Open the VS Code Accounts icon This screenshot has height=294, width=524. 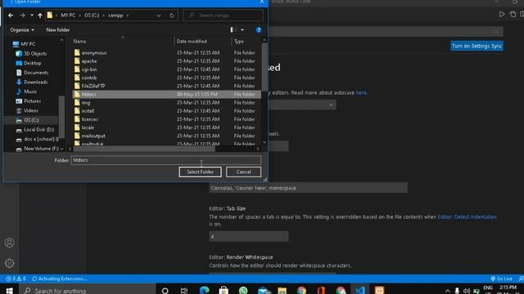pyautogui.click(x=9, y=243)
